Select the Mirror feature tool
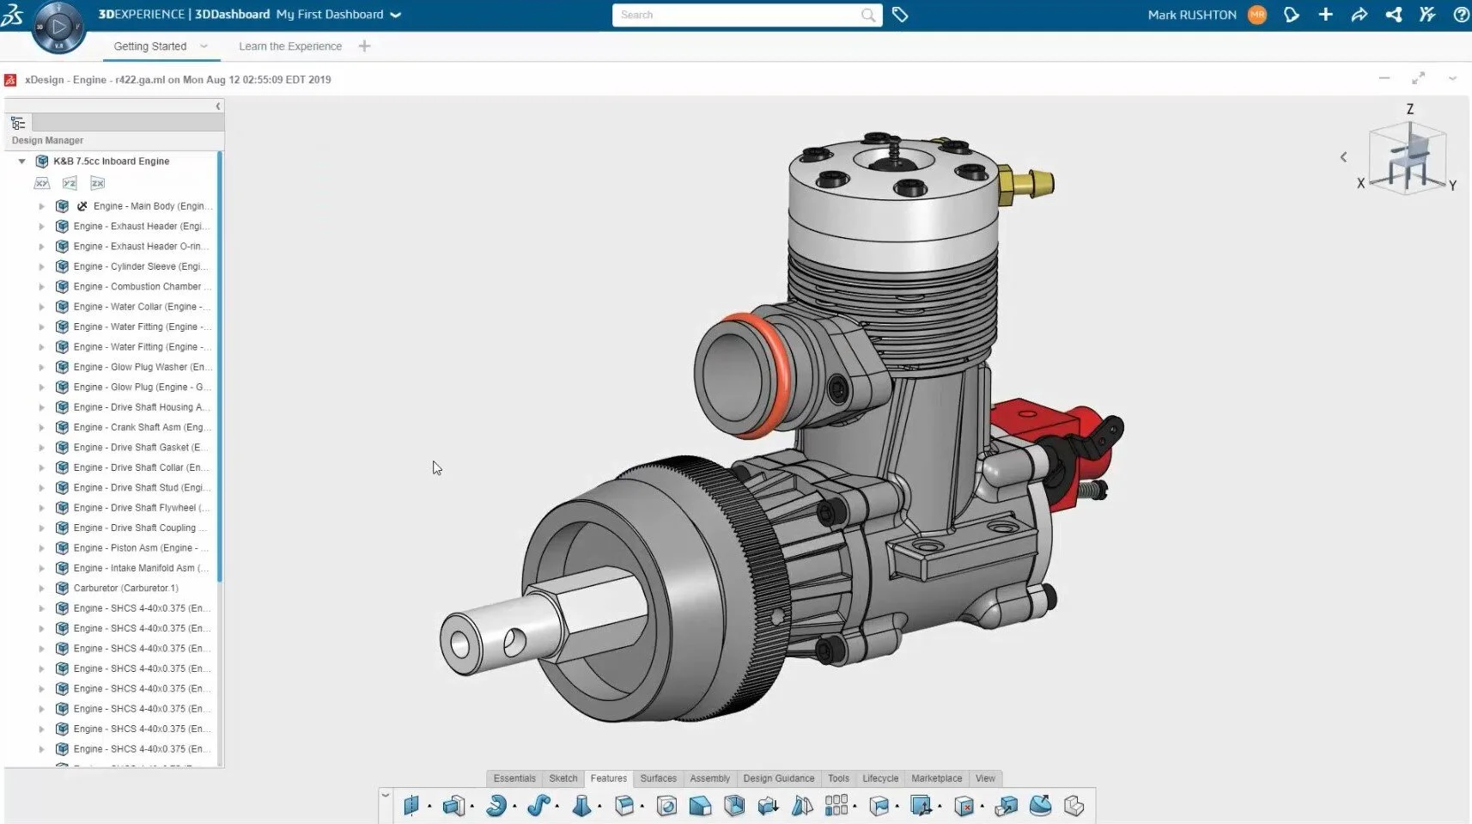Screen dimensions: 1472x824 (x=802, y=805)
